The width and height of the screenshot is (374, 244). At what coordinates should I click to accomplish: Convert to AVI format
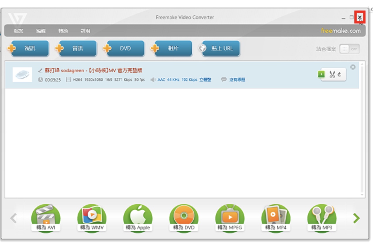46,218
